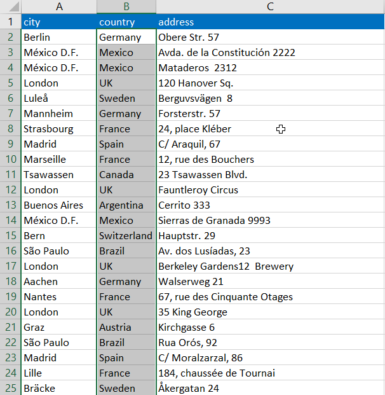This screenshot has width=385, height=395.
Task: Click the Select All corner triangle
Action: (x=14, y=7)
